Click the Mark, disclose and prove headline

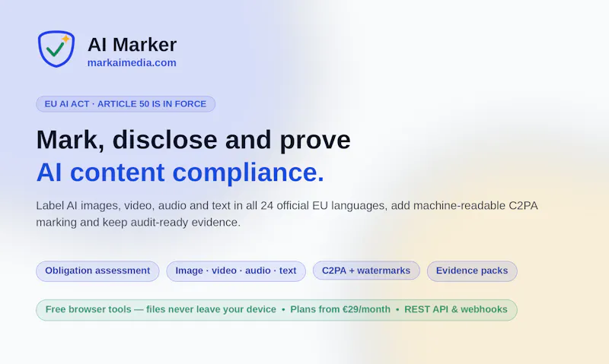pos(193,140)
